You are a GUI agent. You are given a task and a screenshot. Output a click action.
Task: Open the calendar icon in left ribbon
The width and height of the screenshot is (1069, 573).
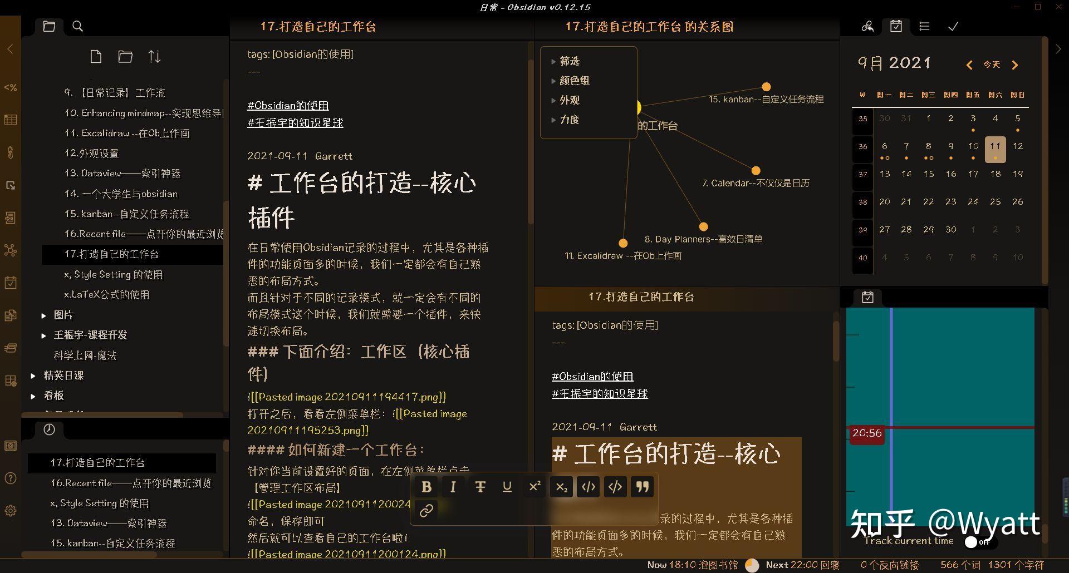[x=11, y=283]
